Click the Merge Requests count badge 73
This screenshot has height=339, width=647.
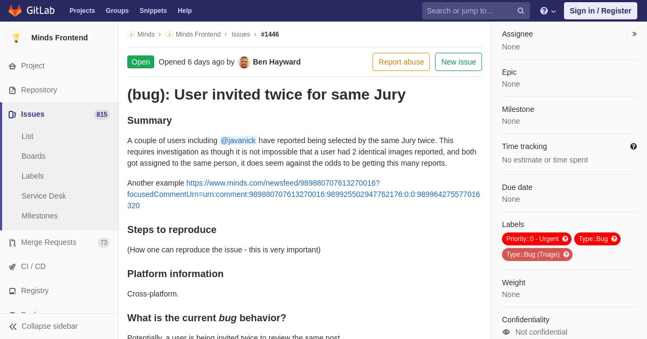[x=104, y=243]
